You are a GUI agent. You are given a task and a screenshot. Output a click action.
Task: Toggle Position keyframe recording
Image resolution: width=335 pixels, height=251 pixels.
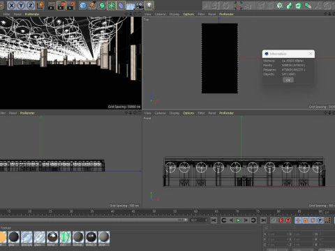click(298, 220)
